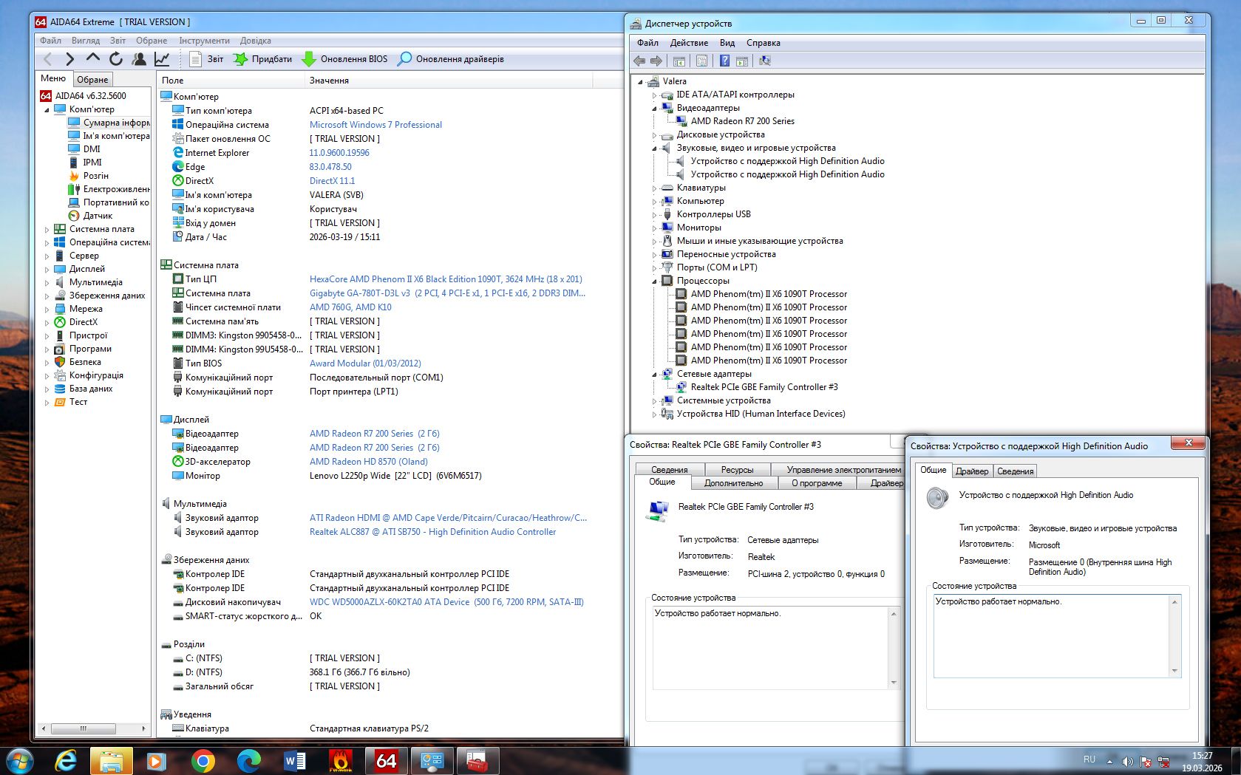Click Поле column header in AIDA64
Viewport: 1241px width, 775px height.
click(231, 80)
